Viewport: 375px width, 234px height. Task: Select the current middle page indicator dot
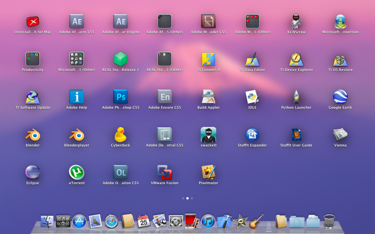187,199
